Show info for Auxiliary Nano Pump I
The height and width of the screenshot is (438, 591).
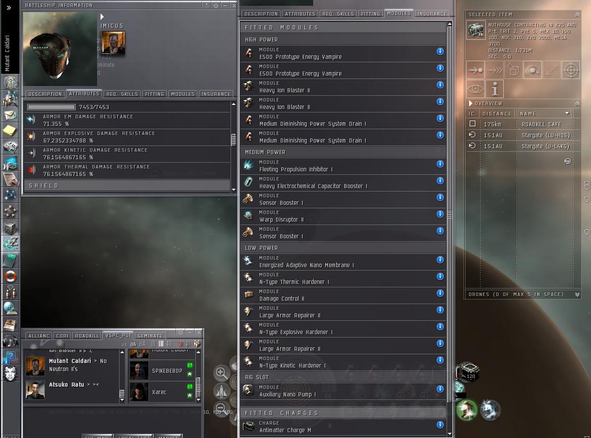[440, 389]
